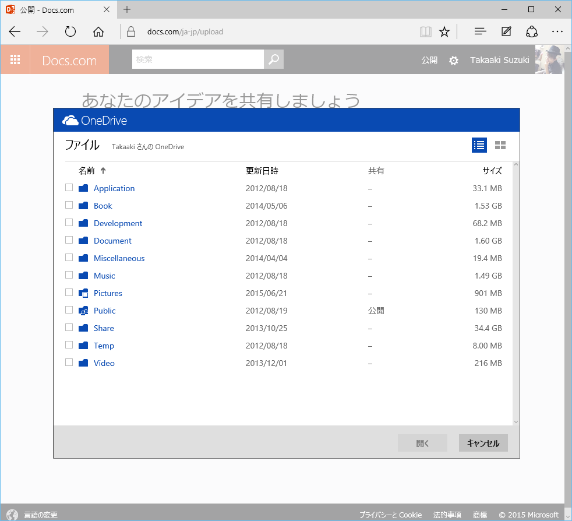Screen dimensions: 572x521
Task: Click the search magnifier button
Action: click(274, 59)
